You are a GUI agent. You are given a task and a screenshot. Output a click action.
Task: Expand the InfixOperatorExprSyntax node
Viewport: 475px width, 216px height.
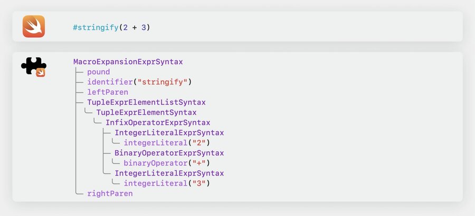158,123
